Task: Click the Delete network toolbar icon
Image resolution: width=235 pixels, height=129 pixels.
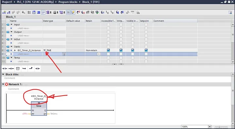Action: (9, 12)
